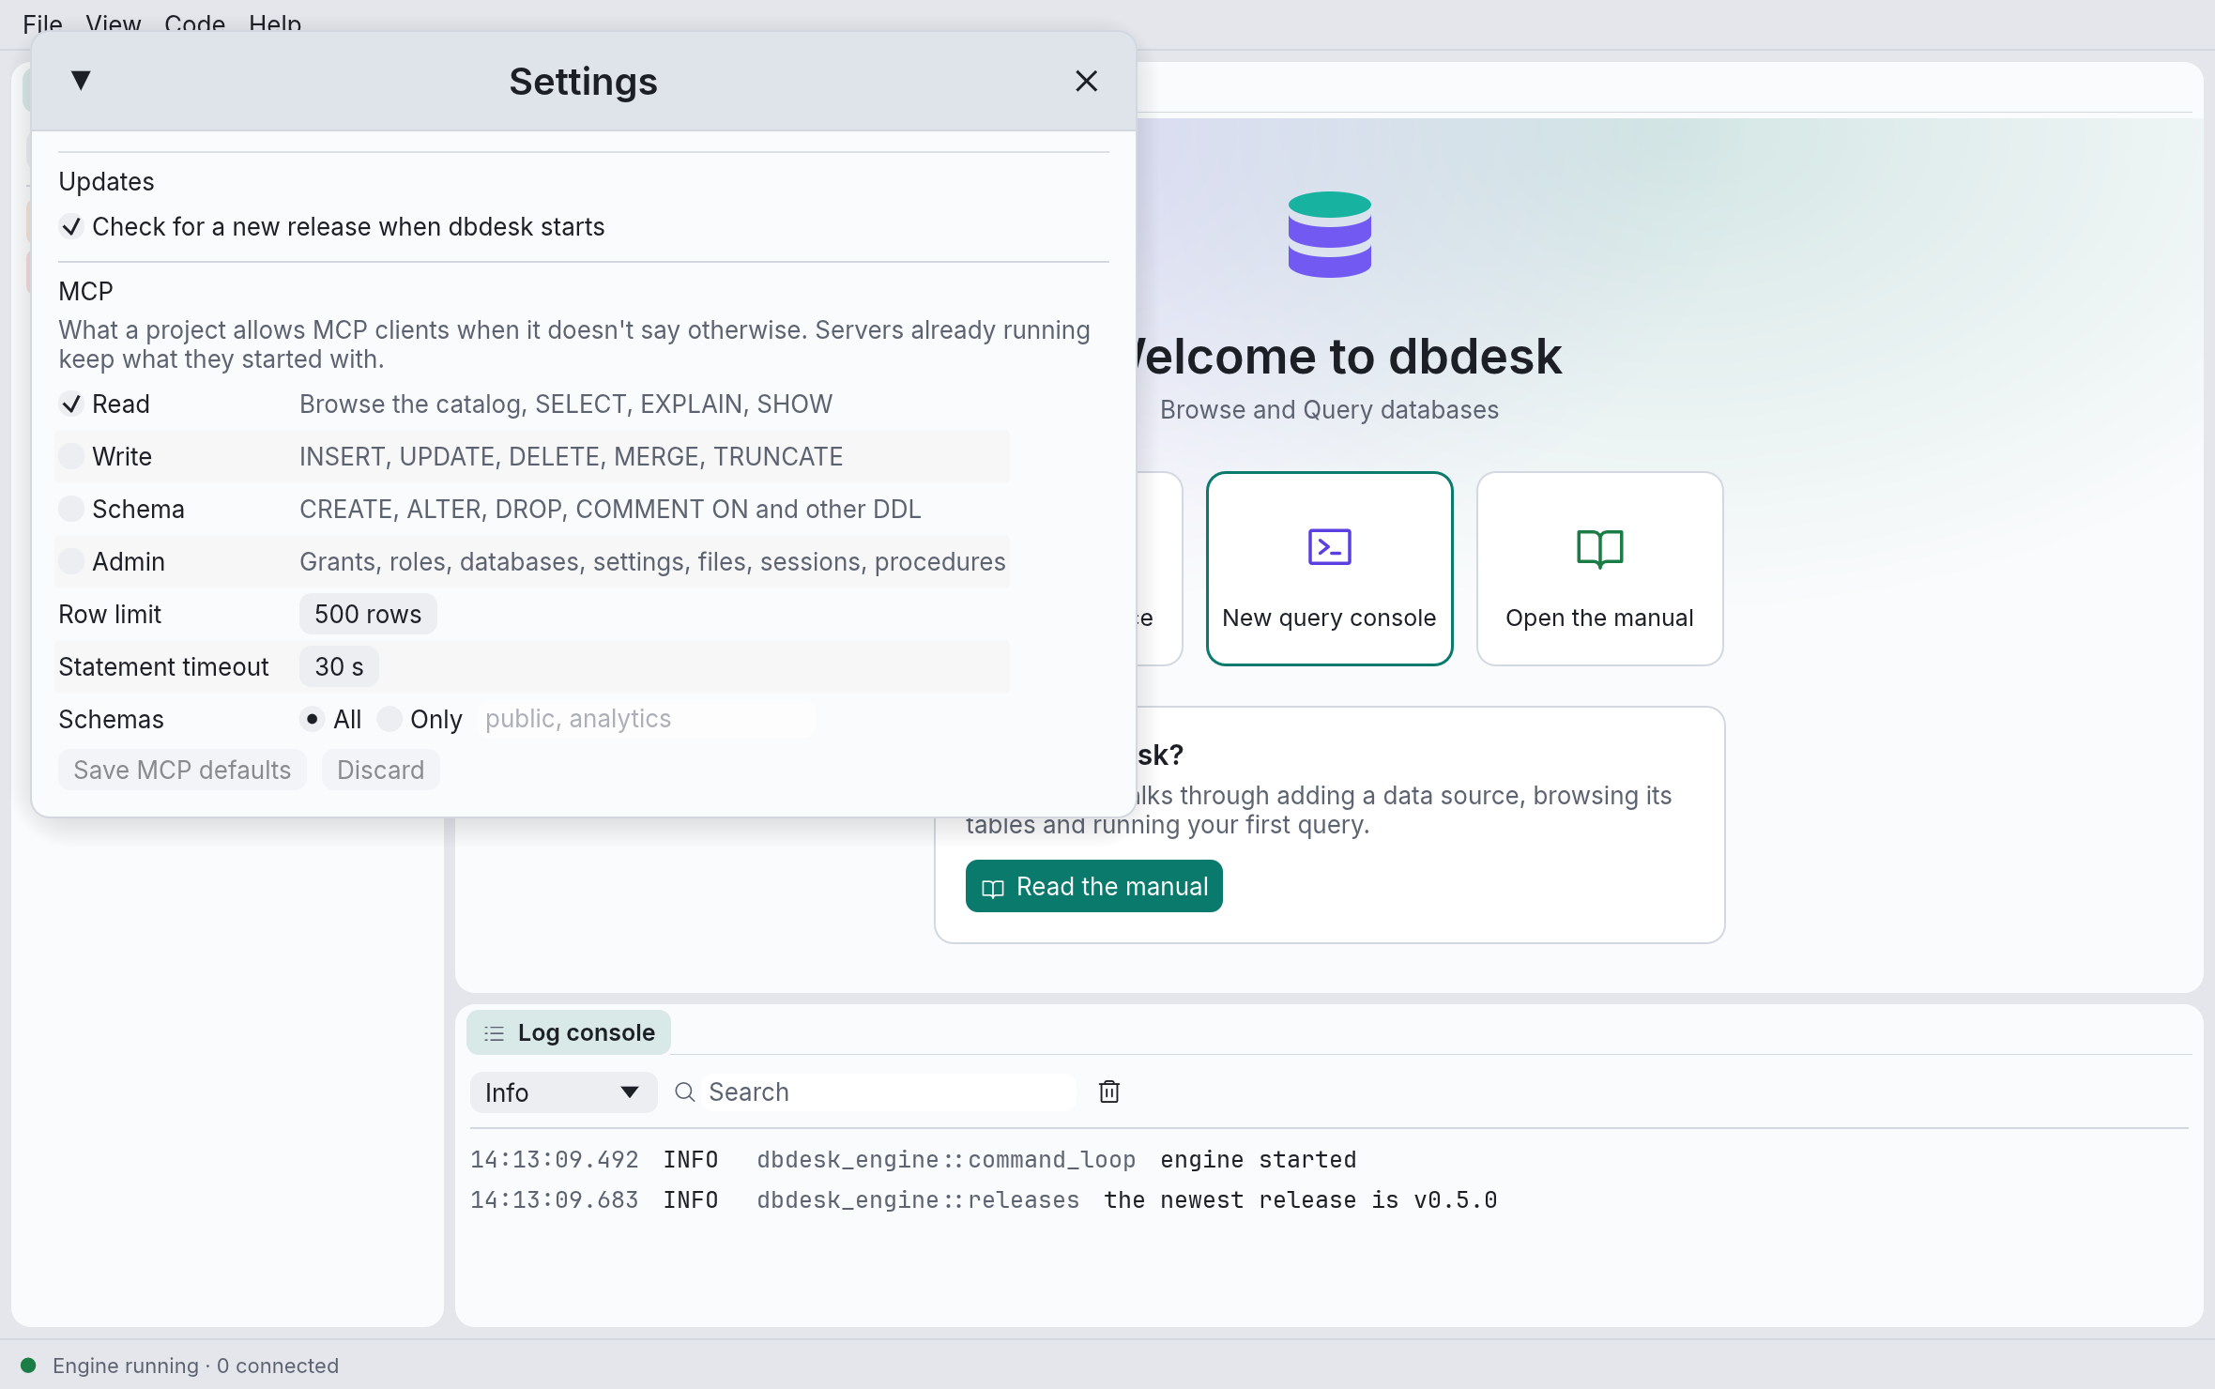Click the Open the manual label
Image resolution: width=2215 pixels, height=1389 pixels.
tap(1599, 618)
